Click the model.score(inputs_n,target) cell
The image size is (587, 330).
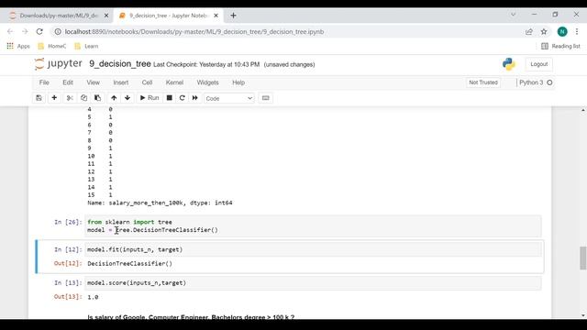click(313, 283)
